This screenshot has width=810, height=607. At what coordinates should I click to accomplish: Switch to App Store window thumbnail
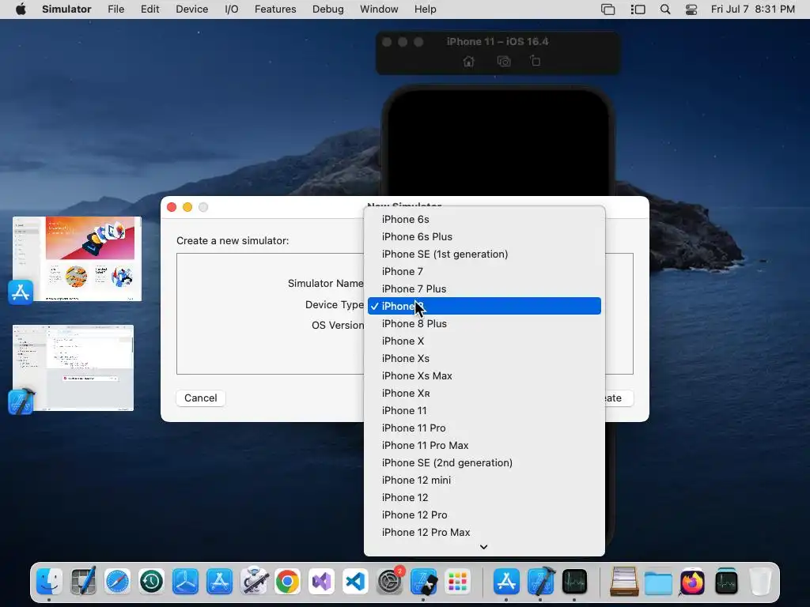[77, 258]
